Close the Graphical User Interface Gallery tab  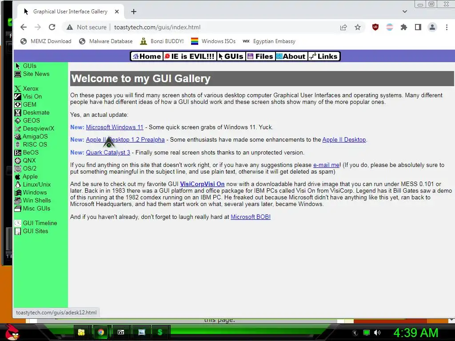[117, 12]
